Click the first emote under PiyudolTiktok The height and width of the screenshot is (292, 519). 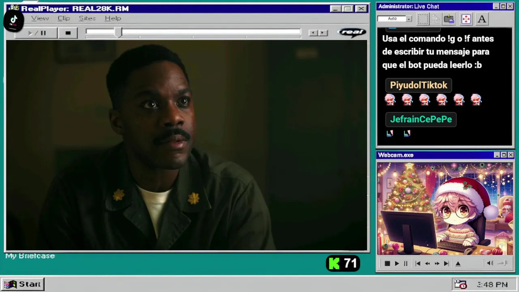point(390,100)
